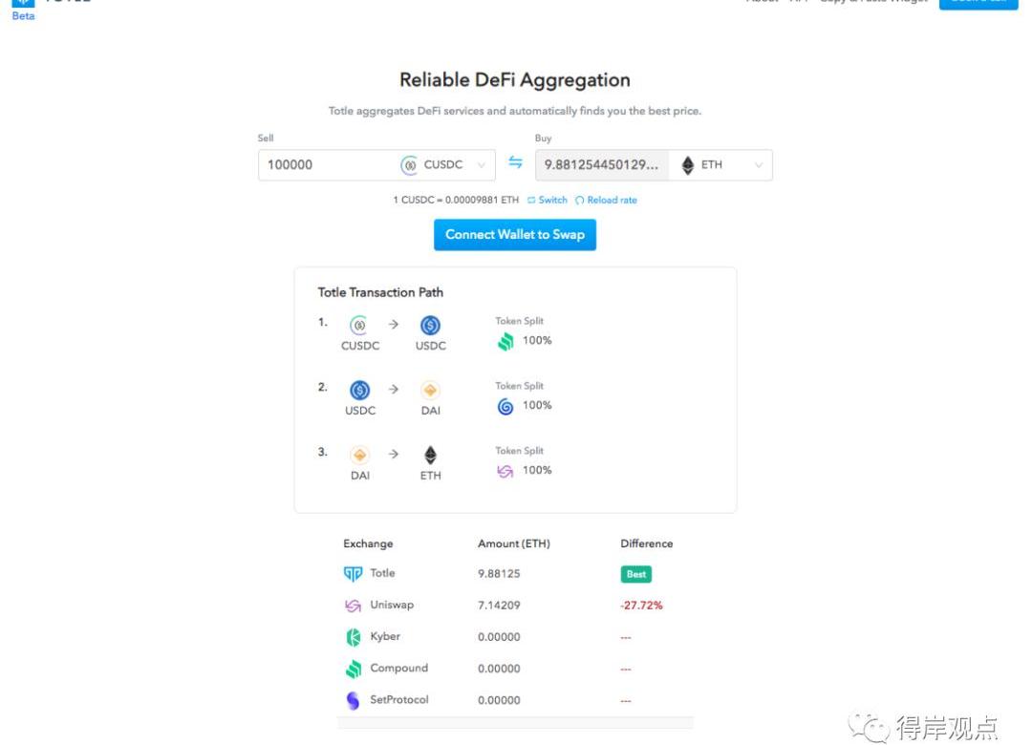Click the Compound token split icon in step 1
This screenshot has height=745, width=1032.
505,341
